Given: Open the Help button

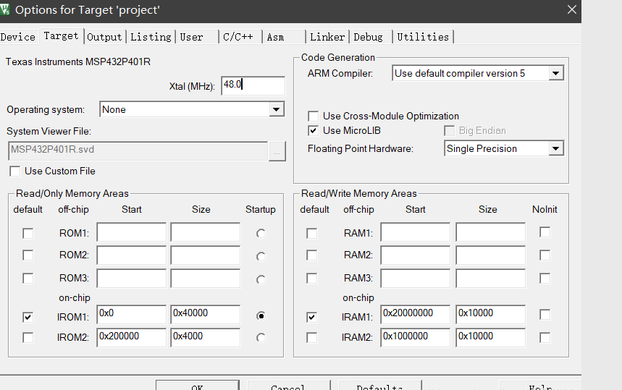Looking at the screenshot, I should pyautogui.click(x=540, y=385).
